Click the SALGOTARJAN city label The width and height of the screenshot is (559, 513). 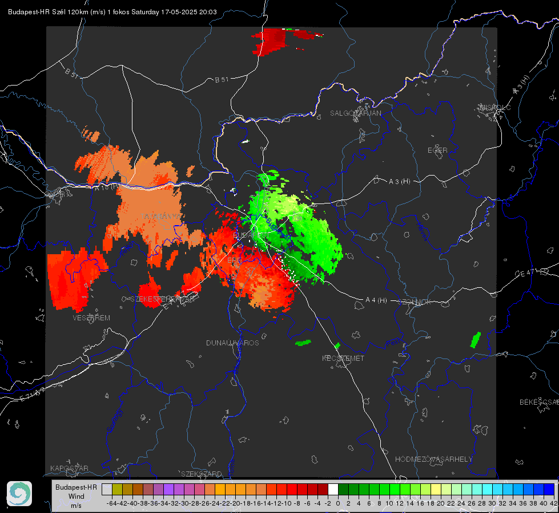click(x=355, y=113)
